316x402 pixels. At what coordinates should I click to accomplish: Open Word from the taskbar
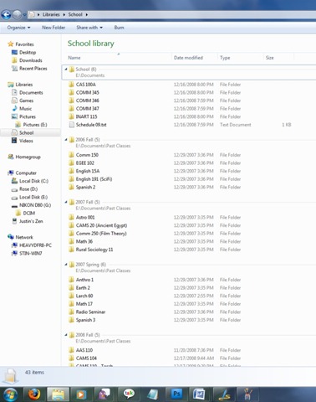[200, 394]
